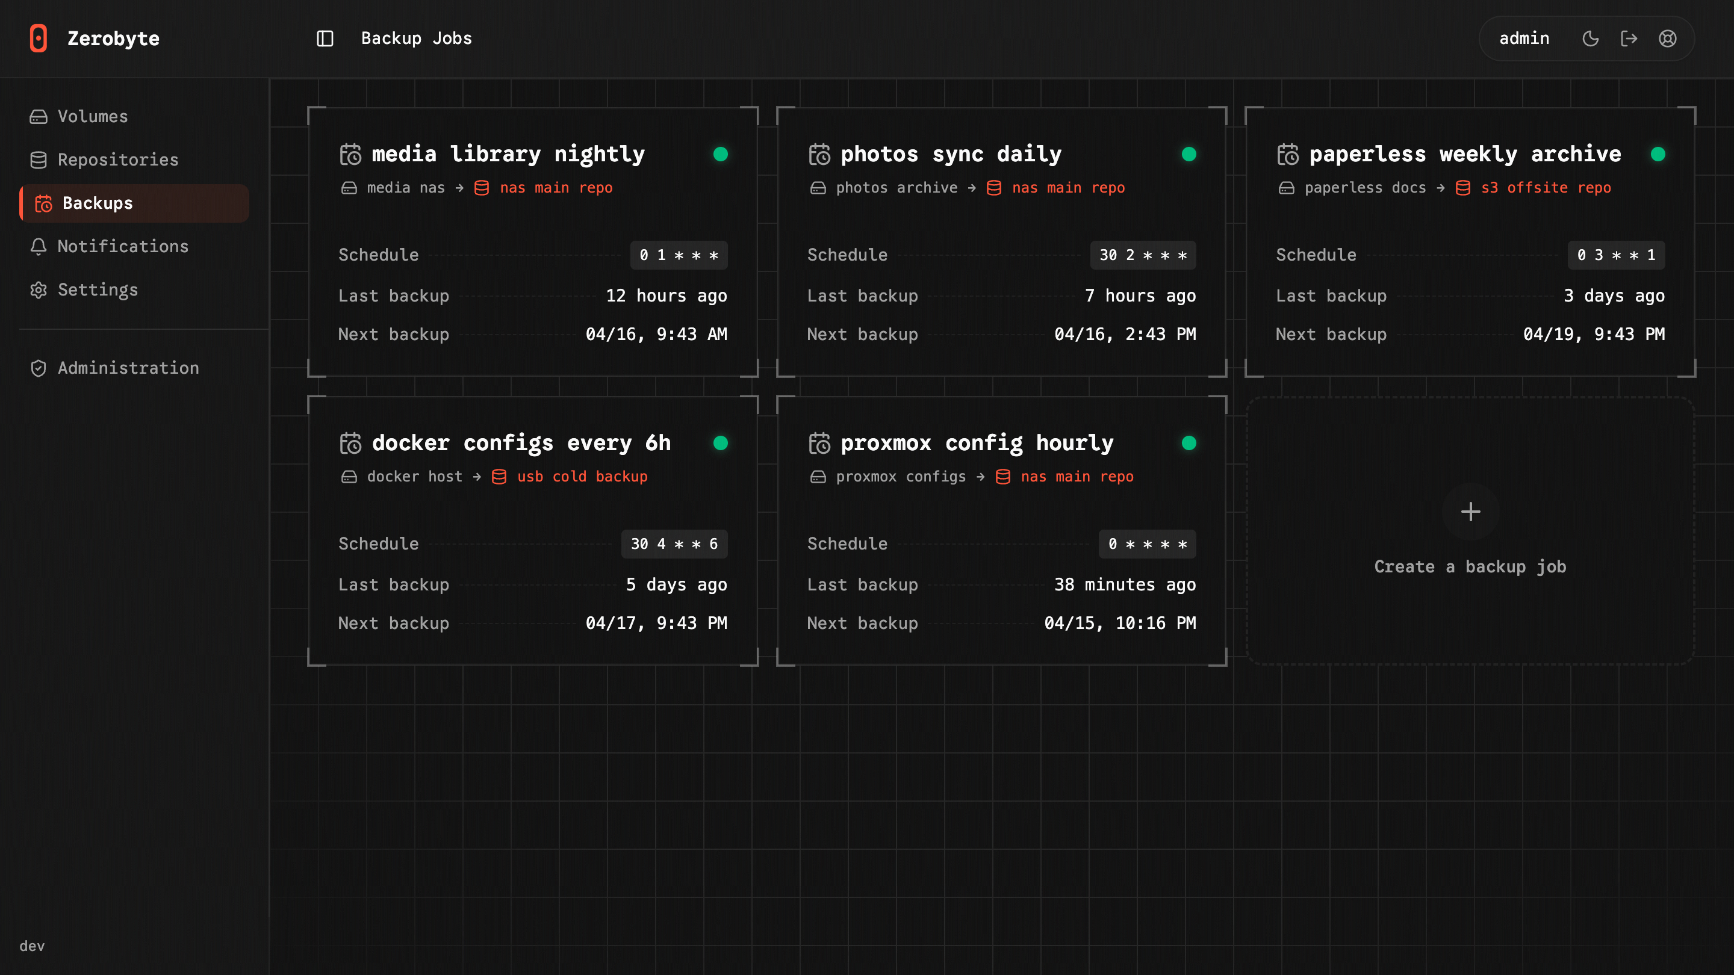Image resolution: width=1734 pixels, height=975 pixels.
Task: Click the photos archive volume label
Action: [x=897, y=188]
